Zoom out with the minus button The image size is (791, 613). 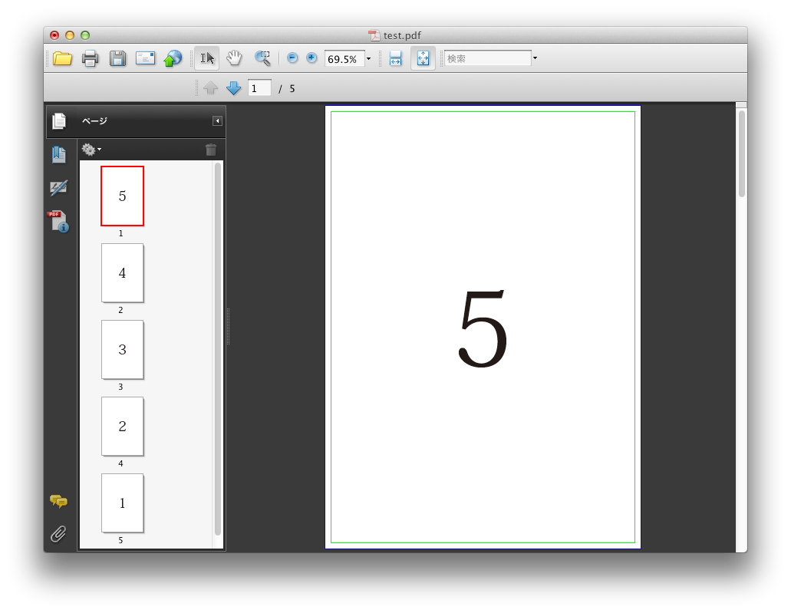click(x=292, y=58)
